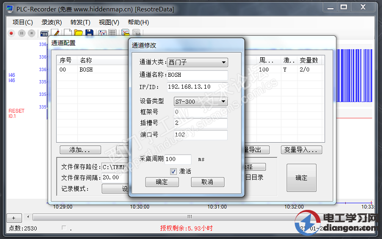The height and width of the screenshot is (239, 382).
Task: Maximize the PLC-Recorder window
Action: point(344,7)
